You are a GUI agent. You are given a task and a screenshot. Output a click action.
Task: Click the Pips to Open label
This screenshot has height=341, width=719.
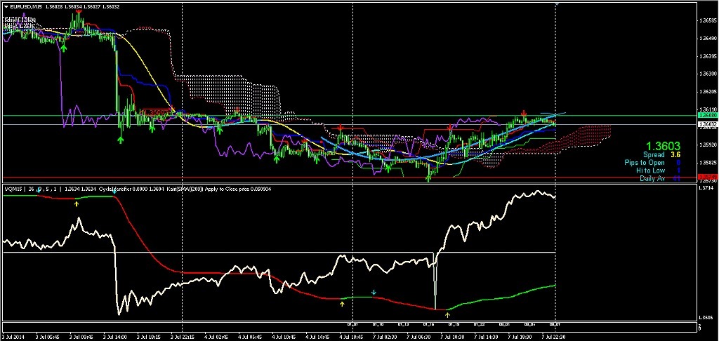[644, 162]
